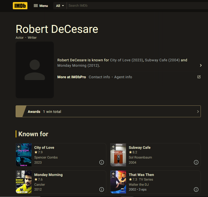Click the 8.2 star rating of Subway Cafe

pos(133,152)
